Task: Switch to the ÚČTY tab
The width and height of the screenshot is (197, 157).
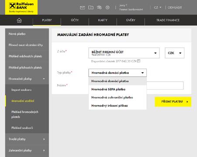Action: click(x=75, y=20)
